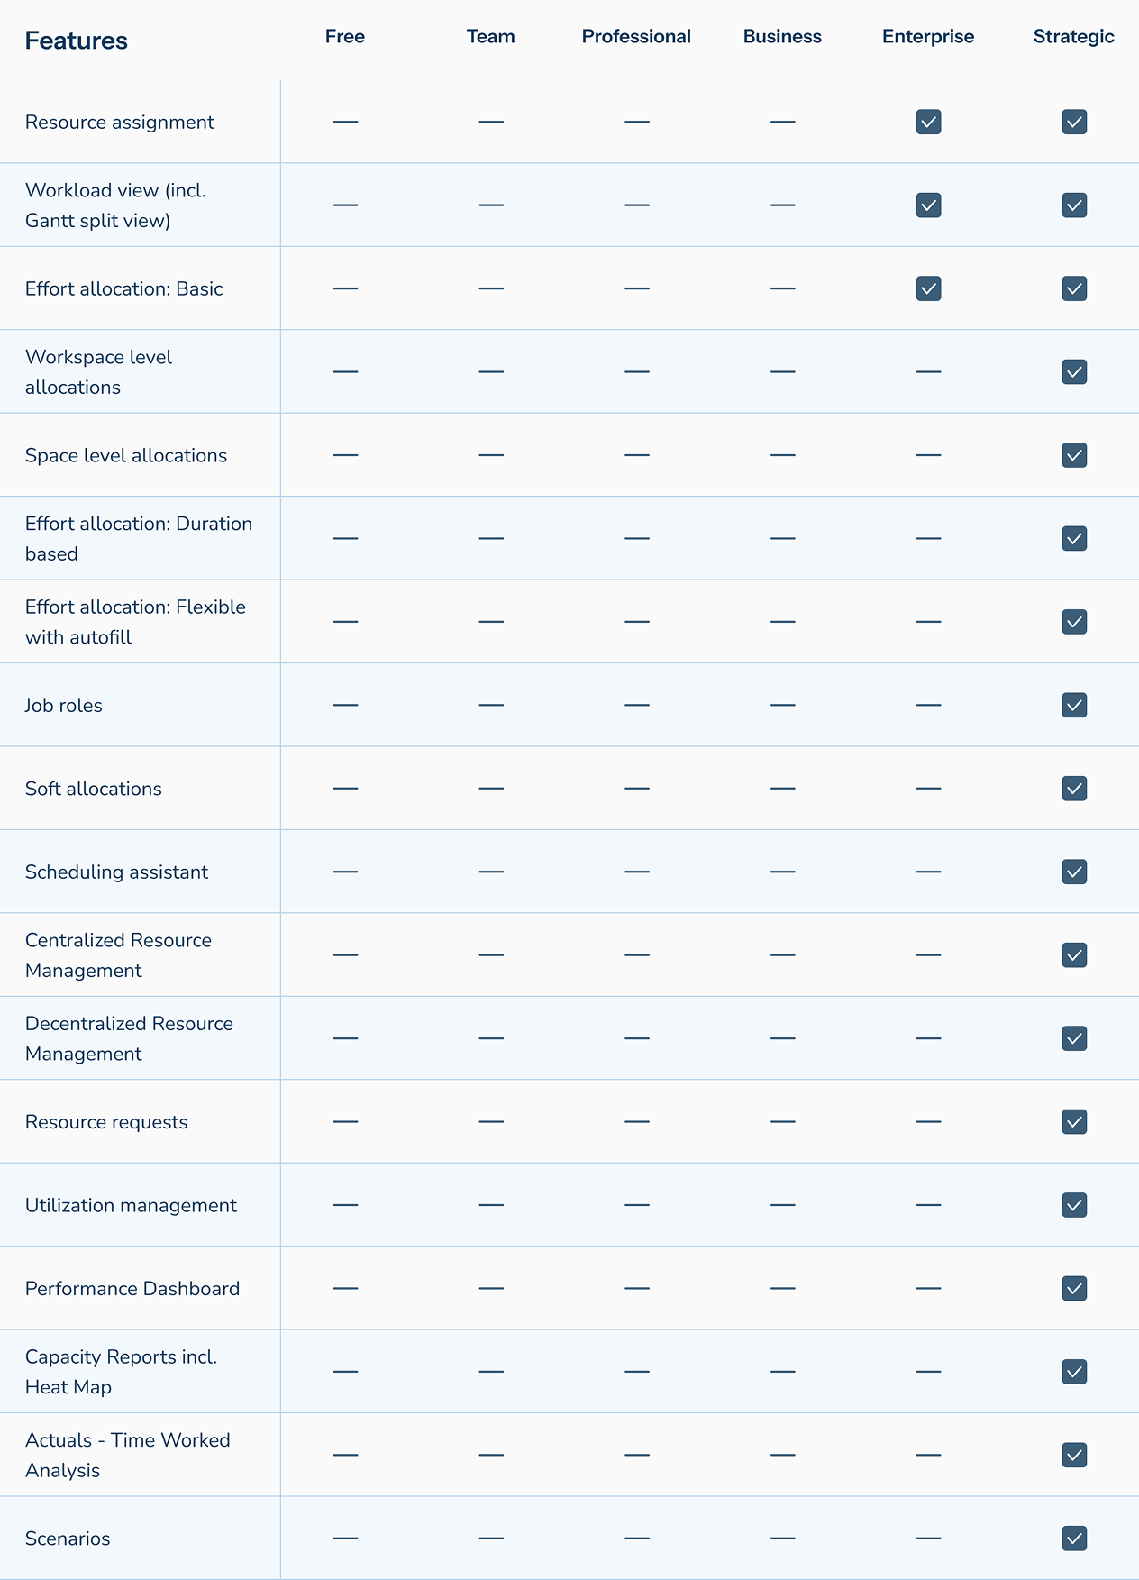The image size is (1139, 1580).
Task: Click the Features heading
Action: [x=76, y=41]
